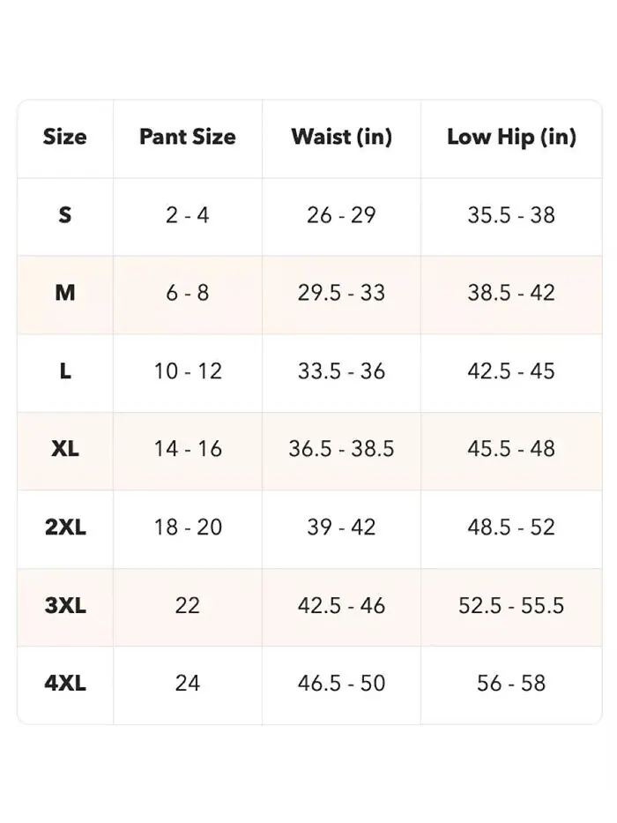This screenshot has height=823, width=617.
Task: Select the Pant Size column header
Action: 188,137
